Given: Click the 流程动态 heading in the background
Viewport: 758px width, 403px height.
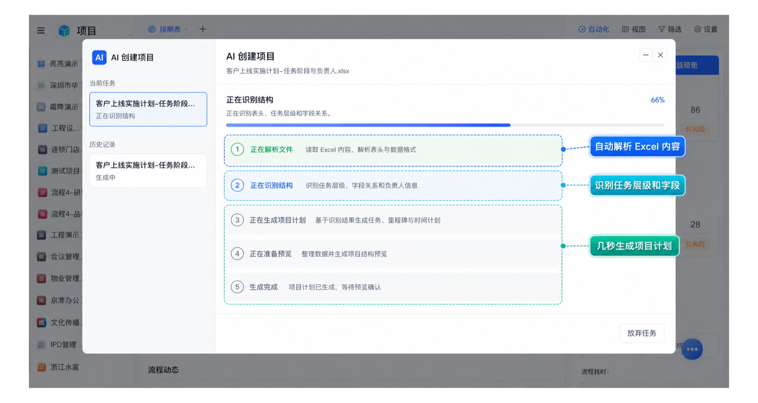Looking at the screenshot, I should pyautogui.click(x=163, y=370).
